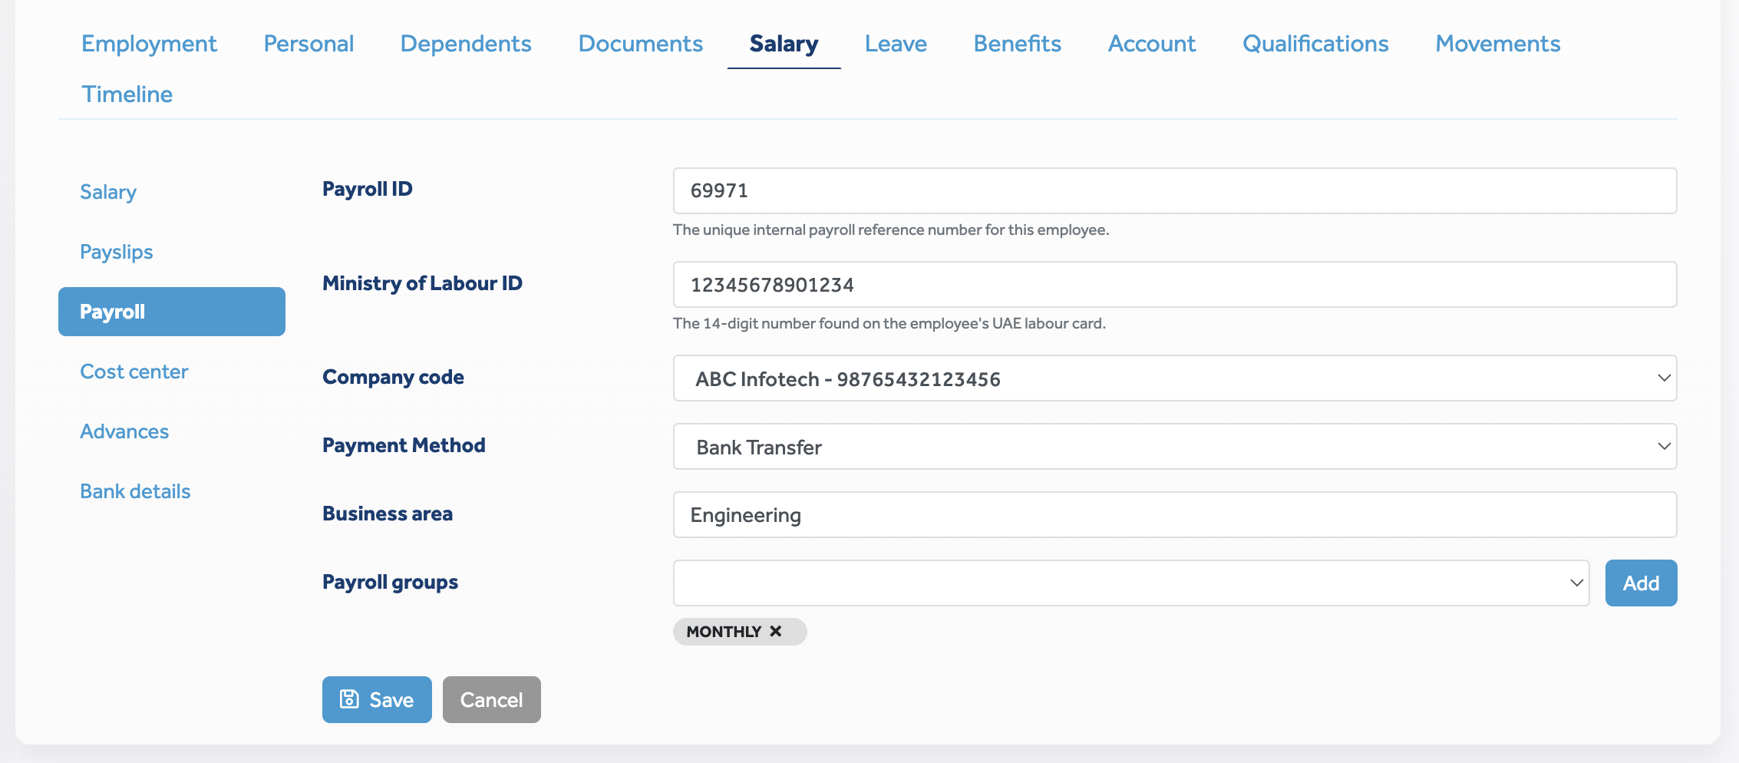
Task: Click the Business area text field
Action: pyautogui.click(x=1174, y=514)
